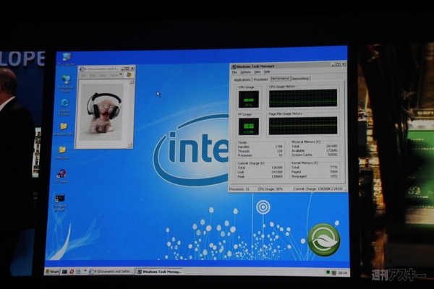The width and height of the screenshot is (434, 289).
Task: Switch to Windows Task Manager taskbar button
Action: 159,272
